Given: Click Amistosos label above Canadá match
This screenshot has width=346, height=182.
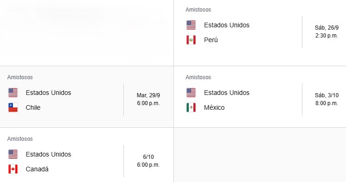Looking at the screenshot, I should coord(20,139).
